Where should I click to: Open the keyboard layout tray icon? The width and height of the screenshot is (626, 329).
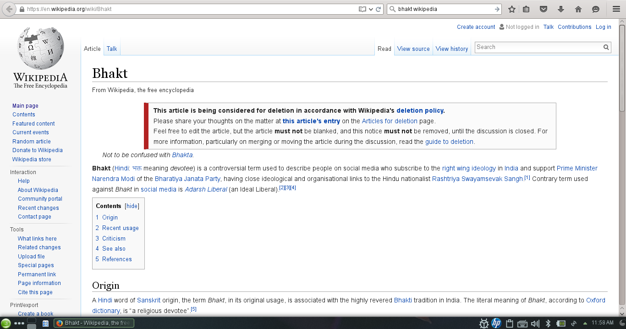[x=522, y=324]
